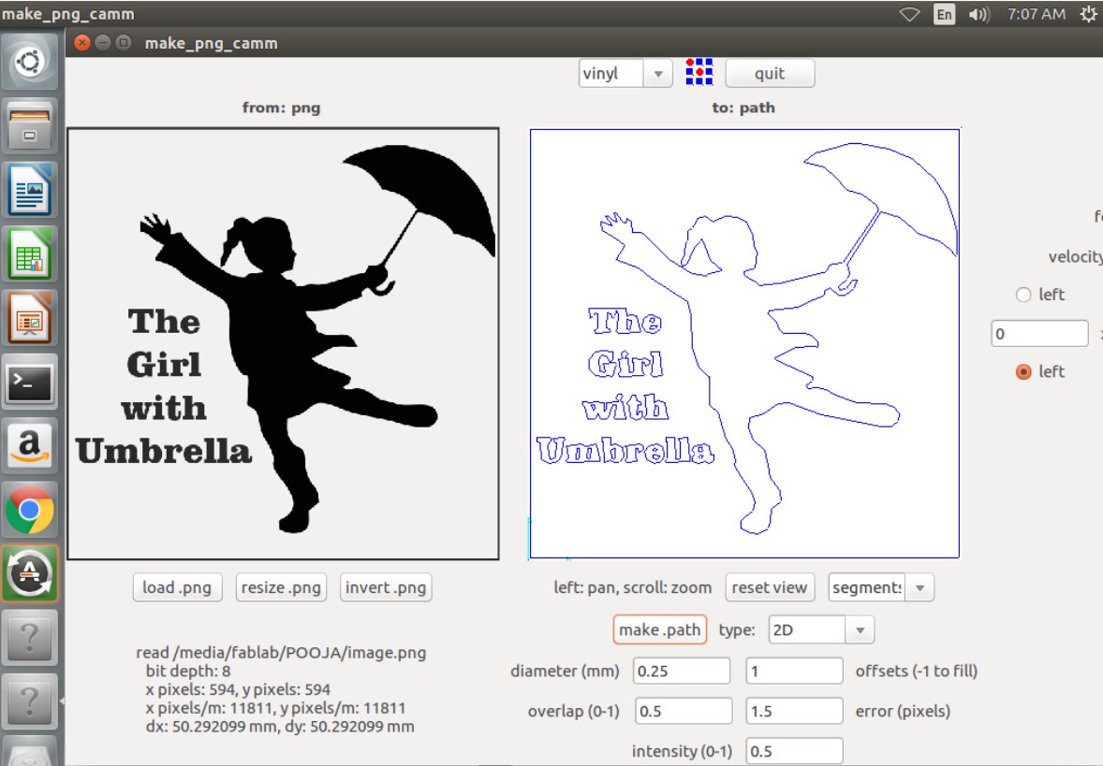1103x766 pixels.
Task: Click the load .png button
Action: point(177,587)
